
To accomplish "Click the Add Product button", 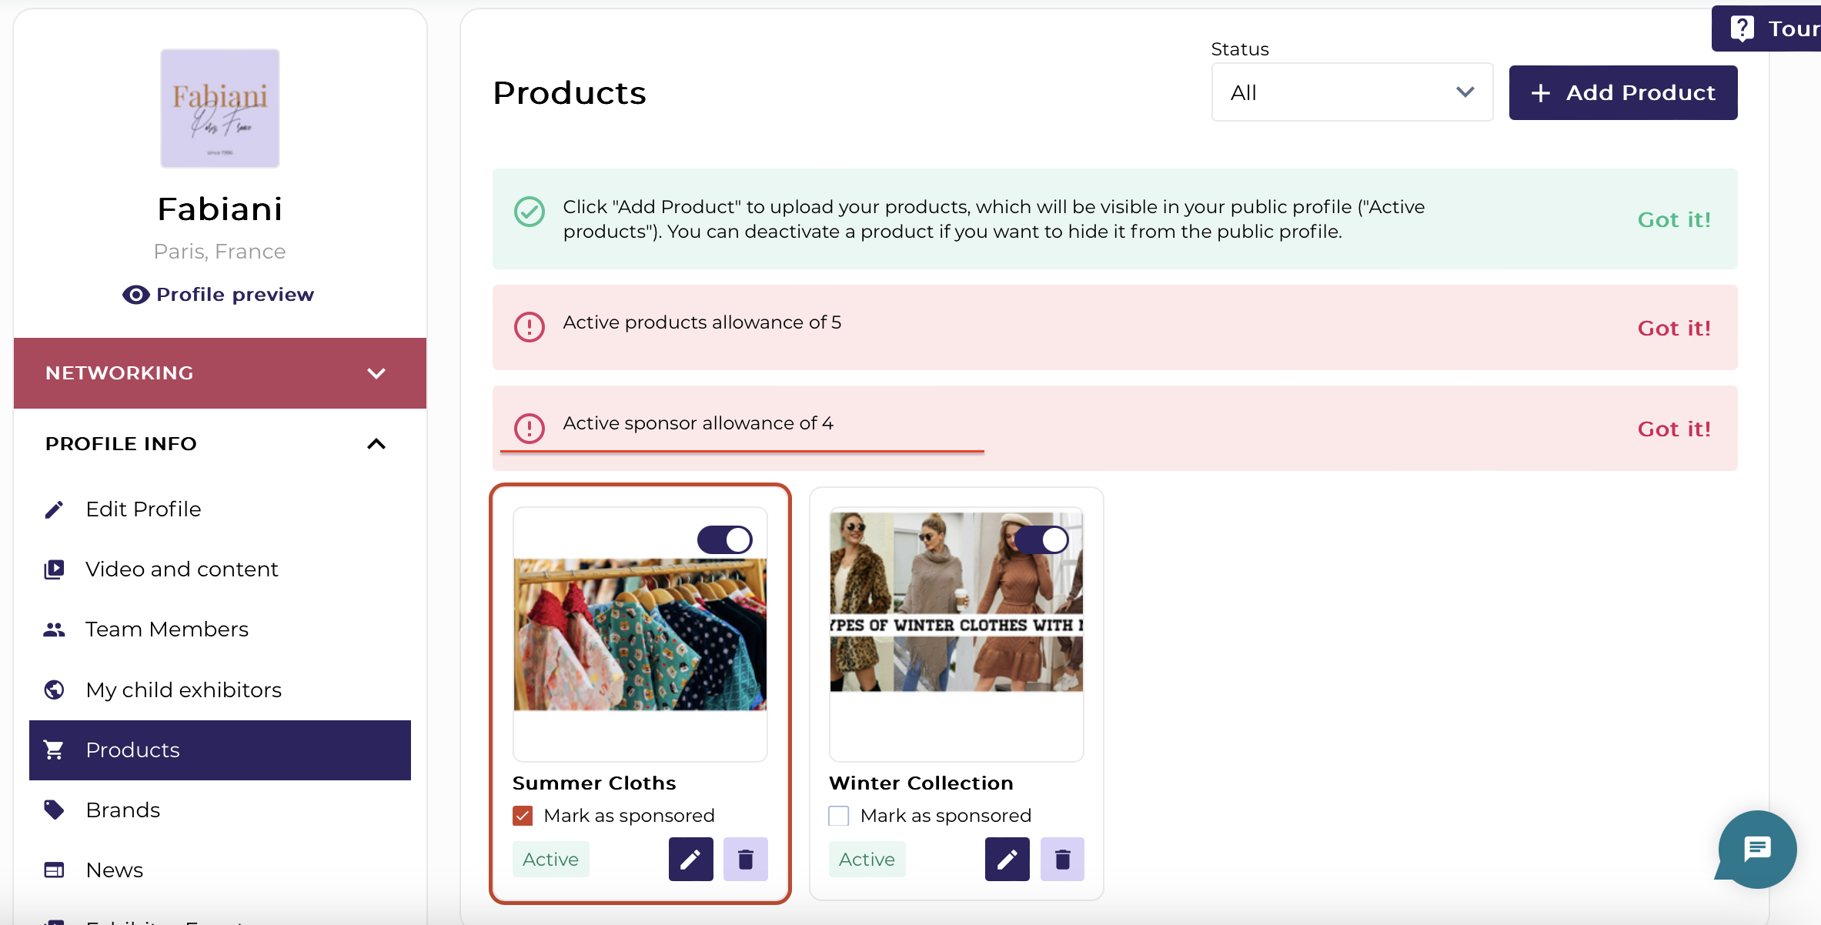I will coord(1622,92).
